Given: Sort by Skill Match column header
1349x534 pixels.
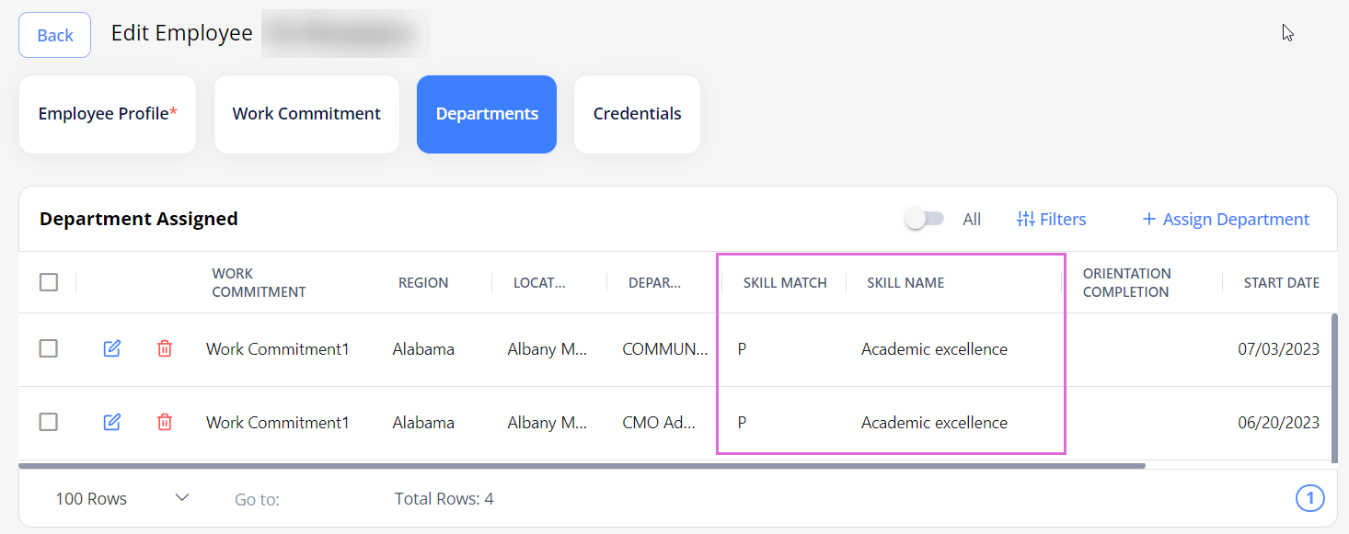Looking at the screenshot, I should [785, 282].
